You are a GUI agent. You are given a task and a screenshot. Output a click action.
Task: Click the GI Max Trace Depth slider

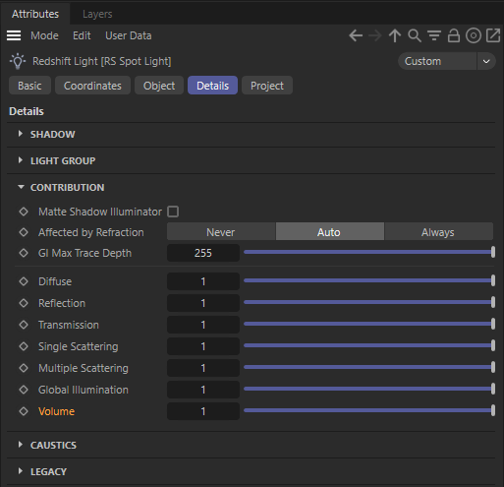click(369, 252)
